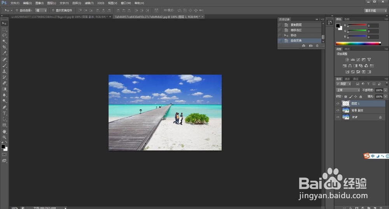This screenshot has width=389, height=209.
Task: Select the Dodge tool
Action: 4,101
